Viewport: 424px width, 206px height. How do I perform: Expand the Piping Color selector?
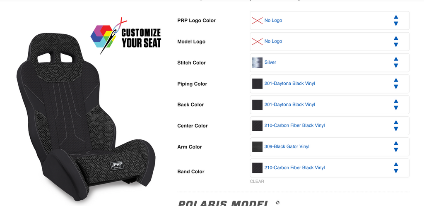click(x=329, y=84)
